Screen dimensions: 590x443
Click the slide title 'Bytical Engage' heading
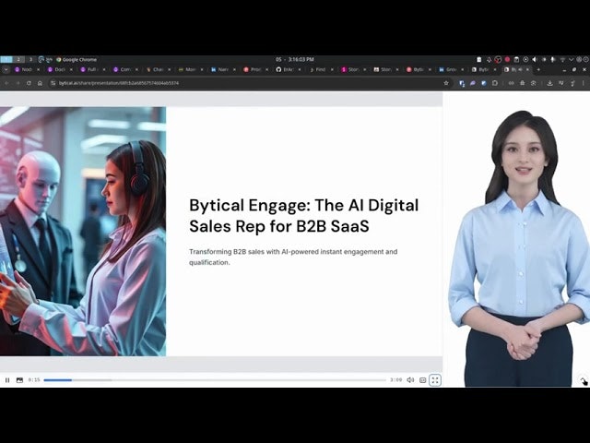pos(303,215)
